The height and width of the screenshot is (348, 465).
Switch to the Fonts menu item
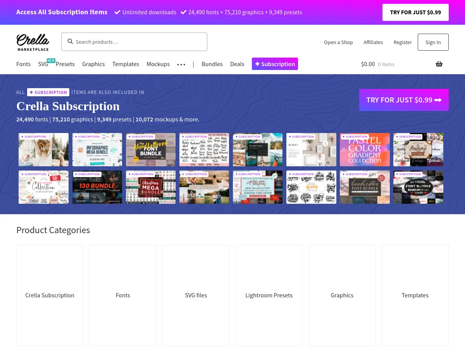click(x=23, y=64)
